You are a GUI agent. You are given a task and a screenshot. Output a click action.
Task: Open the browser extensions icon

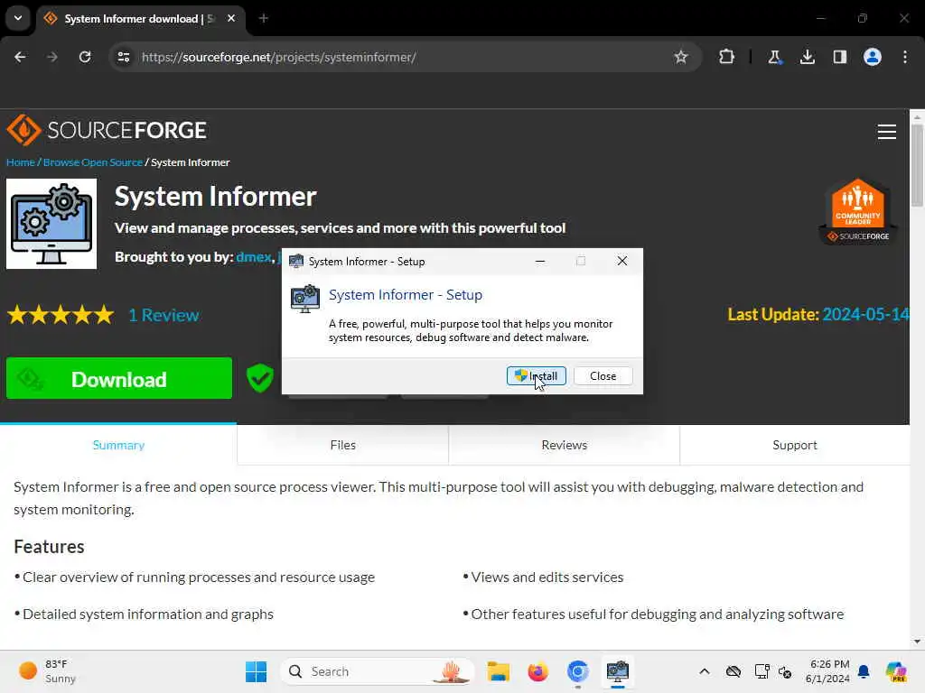click(727, 57)
